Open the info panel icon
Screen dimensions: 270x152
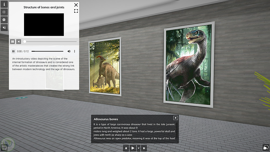(x=4, y=4)
